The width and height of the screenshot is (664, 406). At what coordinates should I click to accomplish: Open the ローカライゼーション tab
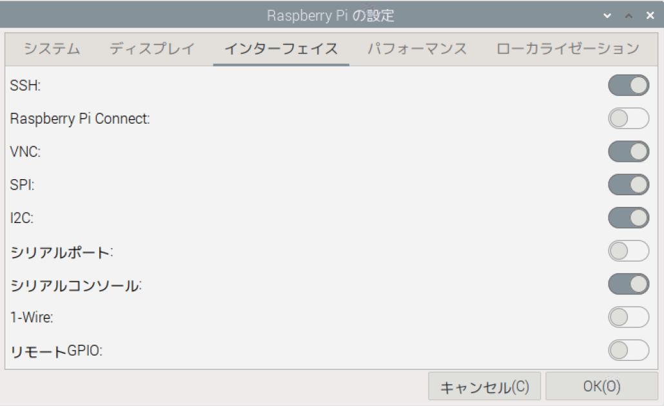click(568, 49)
